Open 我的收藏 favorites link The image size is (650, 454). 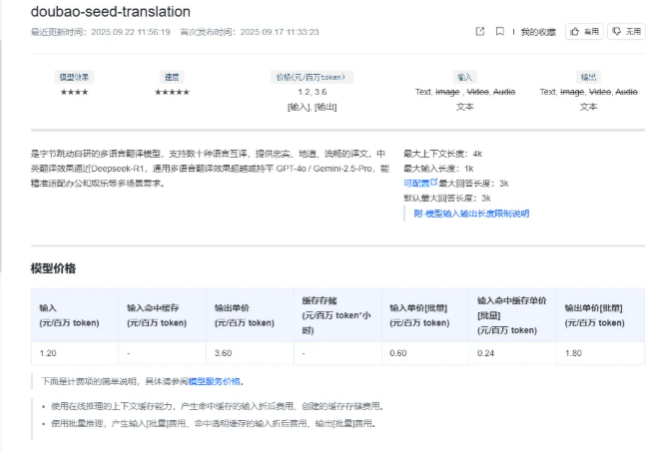point(538,32)
